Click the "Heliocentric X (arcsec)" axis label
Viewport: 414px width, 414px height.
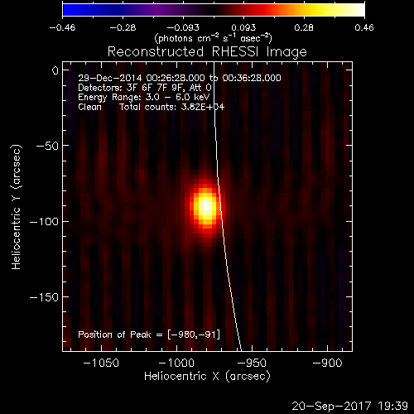[207, 377]
